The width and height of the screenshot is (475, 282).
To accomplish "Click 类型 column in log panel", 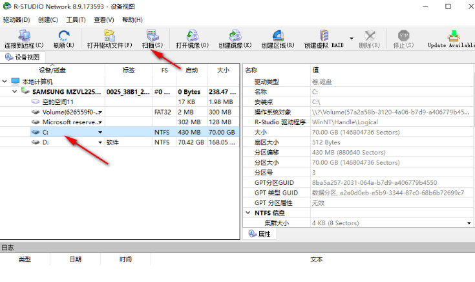I will click(x=25, y=259).
